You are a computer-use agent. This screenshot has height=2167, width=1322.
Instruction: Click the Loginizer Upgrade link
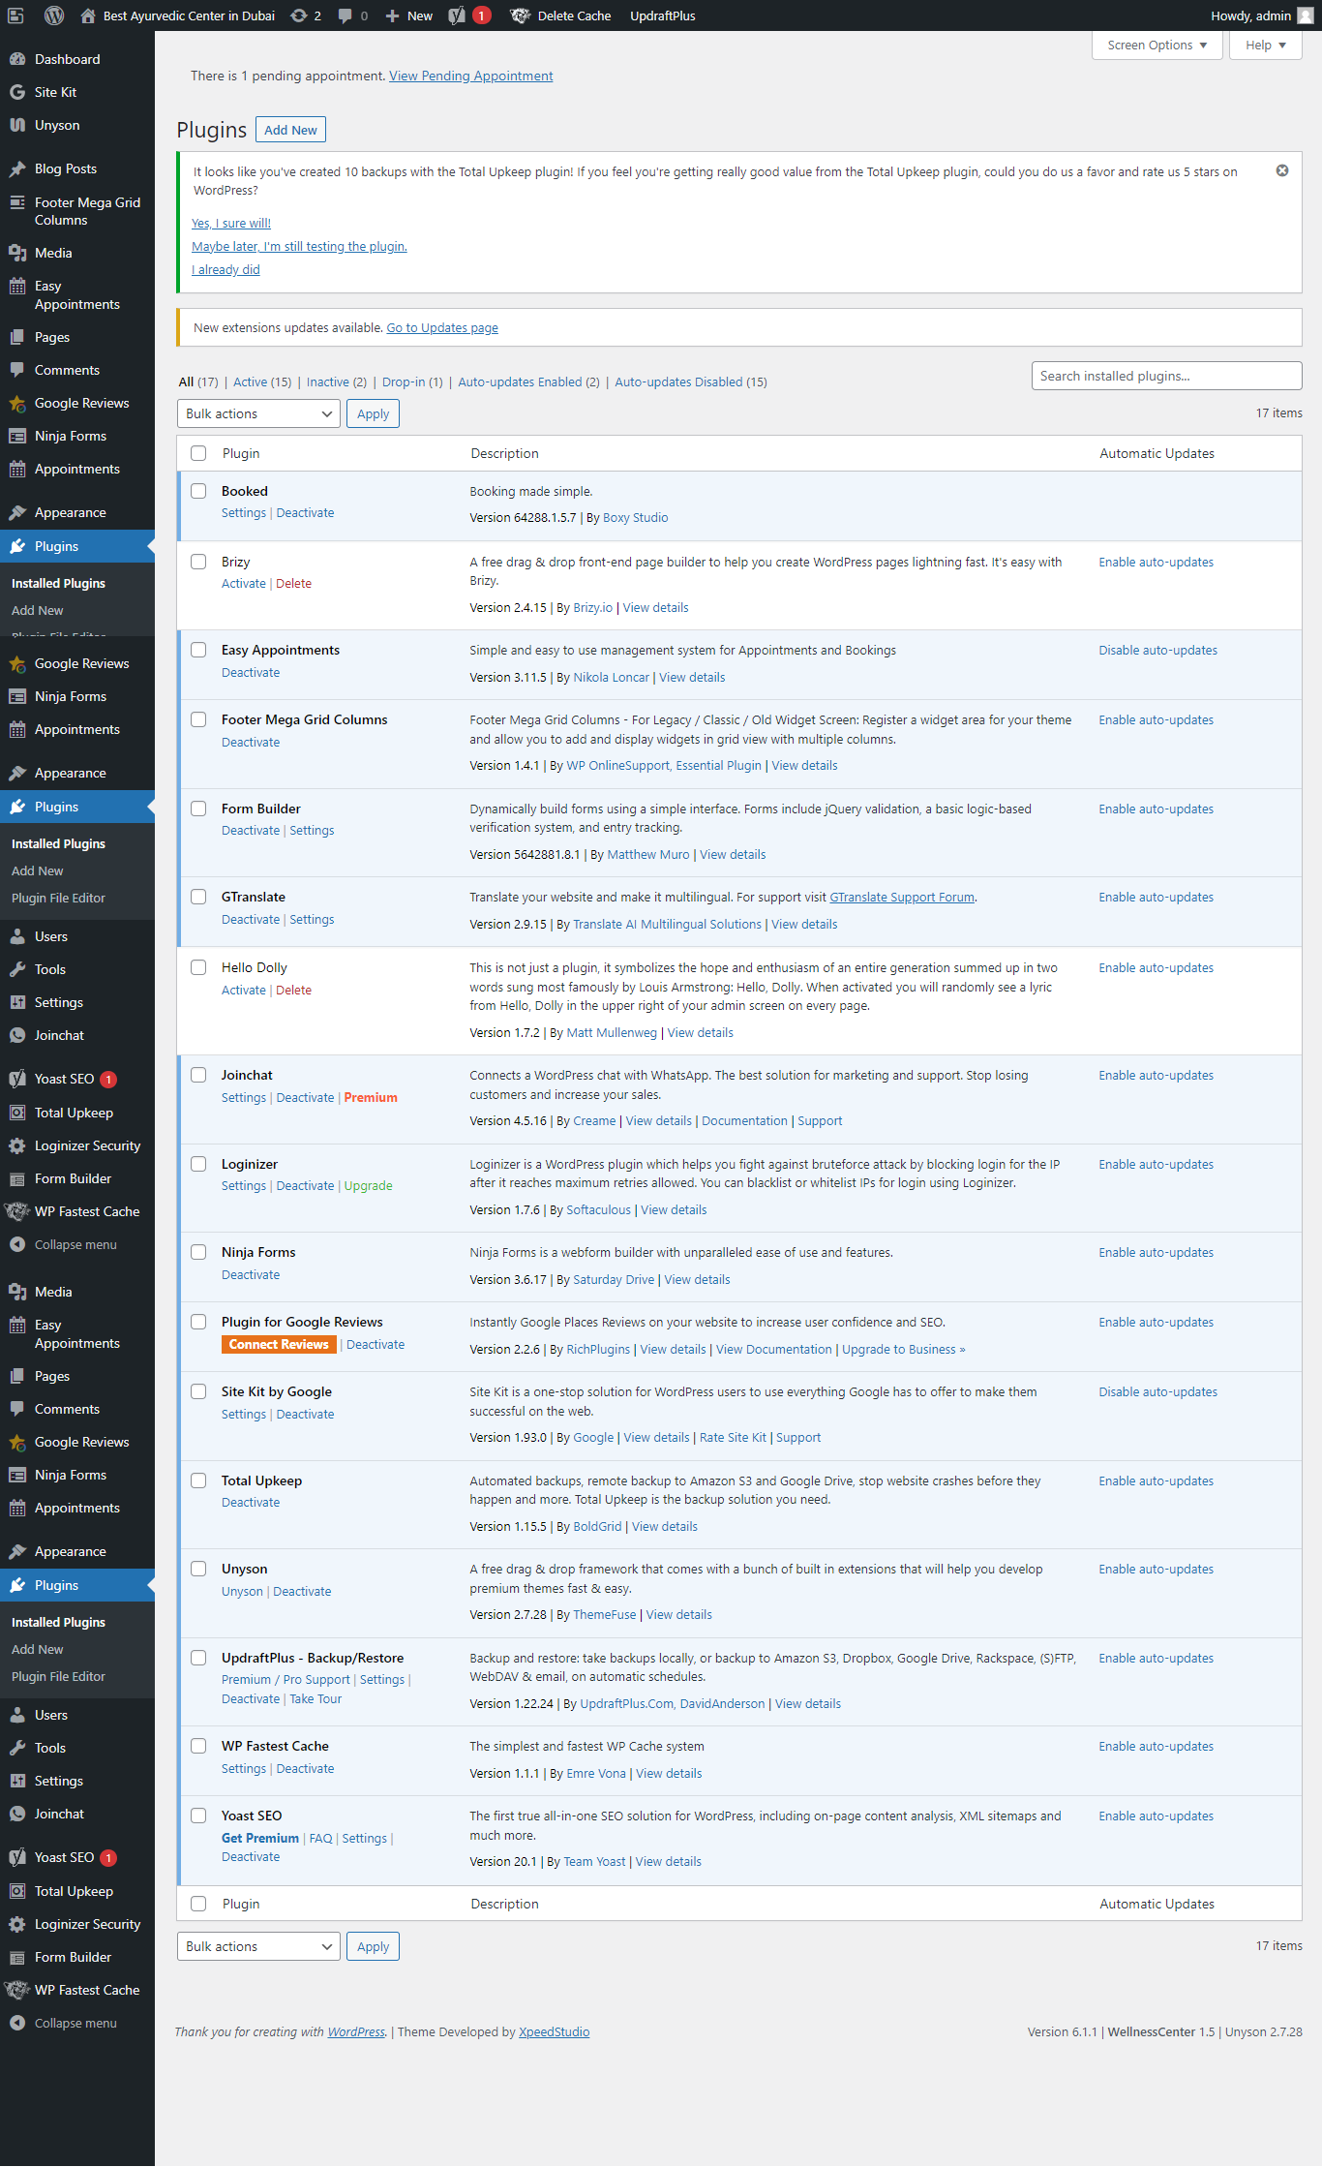point(368,1186)
